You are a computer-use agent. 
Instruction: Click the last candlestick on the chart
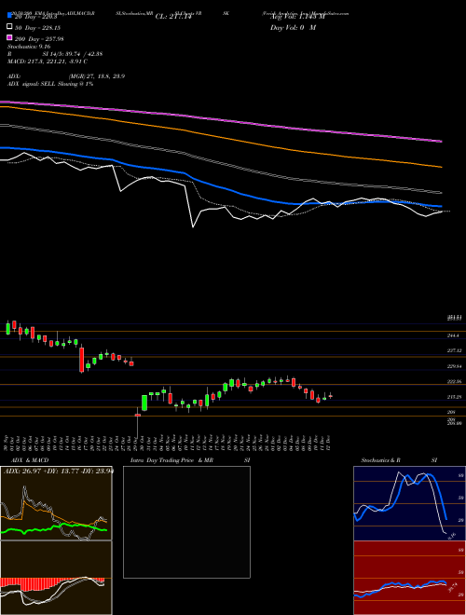click(x=331, y=396)
